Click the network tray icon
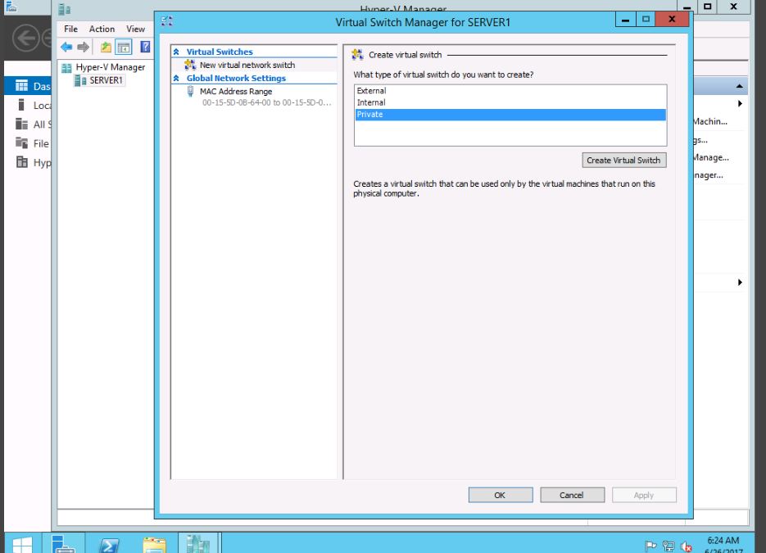Image resolution: width=766 pixels, height=553 pixels. [669, 546]
